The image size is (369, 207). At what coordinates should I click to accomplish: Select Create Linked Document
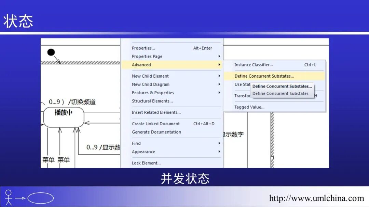pyautogui.click(x=155, y=124)
